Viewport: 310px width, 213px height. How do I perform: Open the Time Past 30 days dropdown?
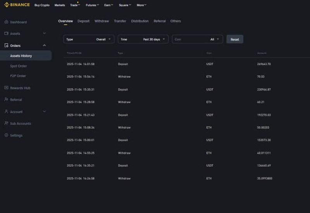(x=143, y=39)
